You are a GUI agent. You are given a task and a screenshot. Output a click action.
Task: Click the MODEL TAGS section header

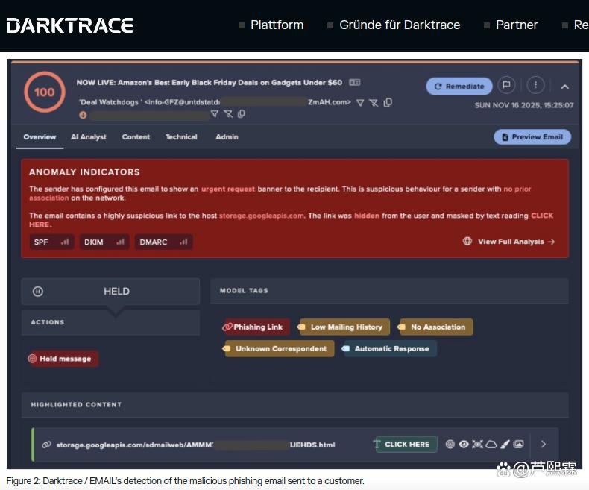(x=244, y=290)
